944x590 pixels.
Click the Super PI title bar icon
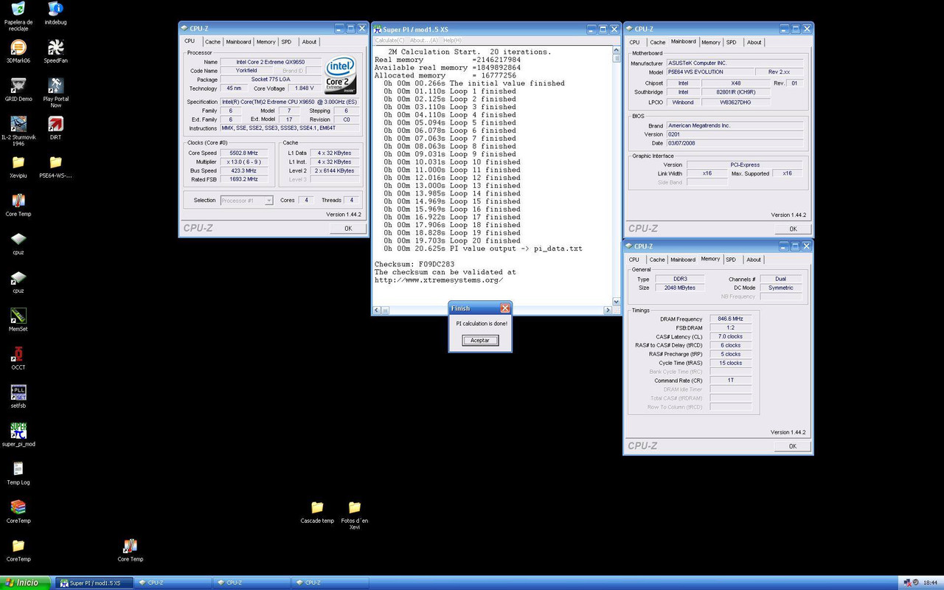click(x=378, y=29)
